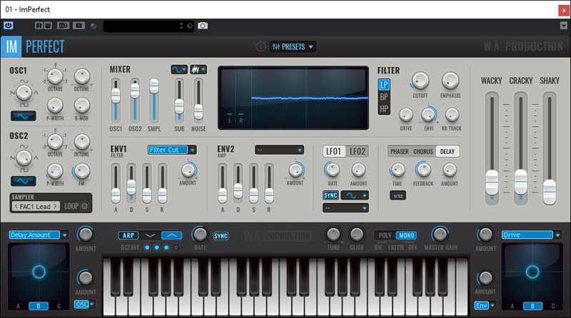Toggle the LFO SYNC button
The image size is (571, 318).
[x=331, y=195]
